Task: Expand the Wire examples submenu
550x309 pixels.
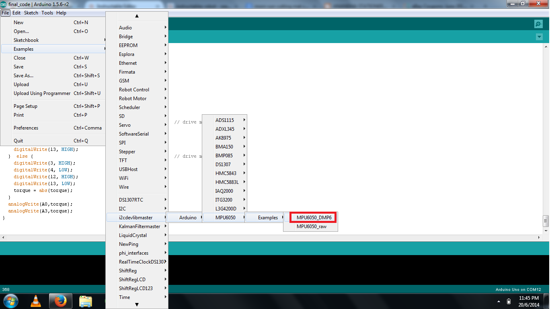Action: point(137,187)
